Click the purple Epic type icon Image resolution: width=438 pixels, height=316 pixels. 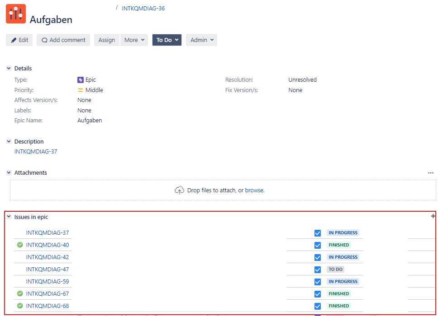click(81, 80)
